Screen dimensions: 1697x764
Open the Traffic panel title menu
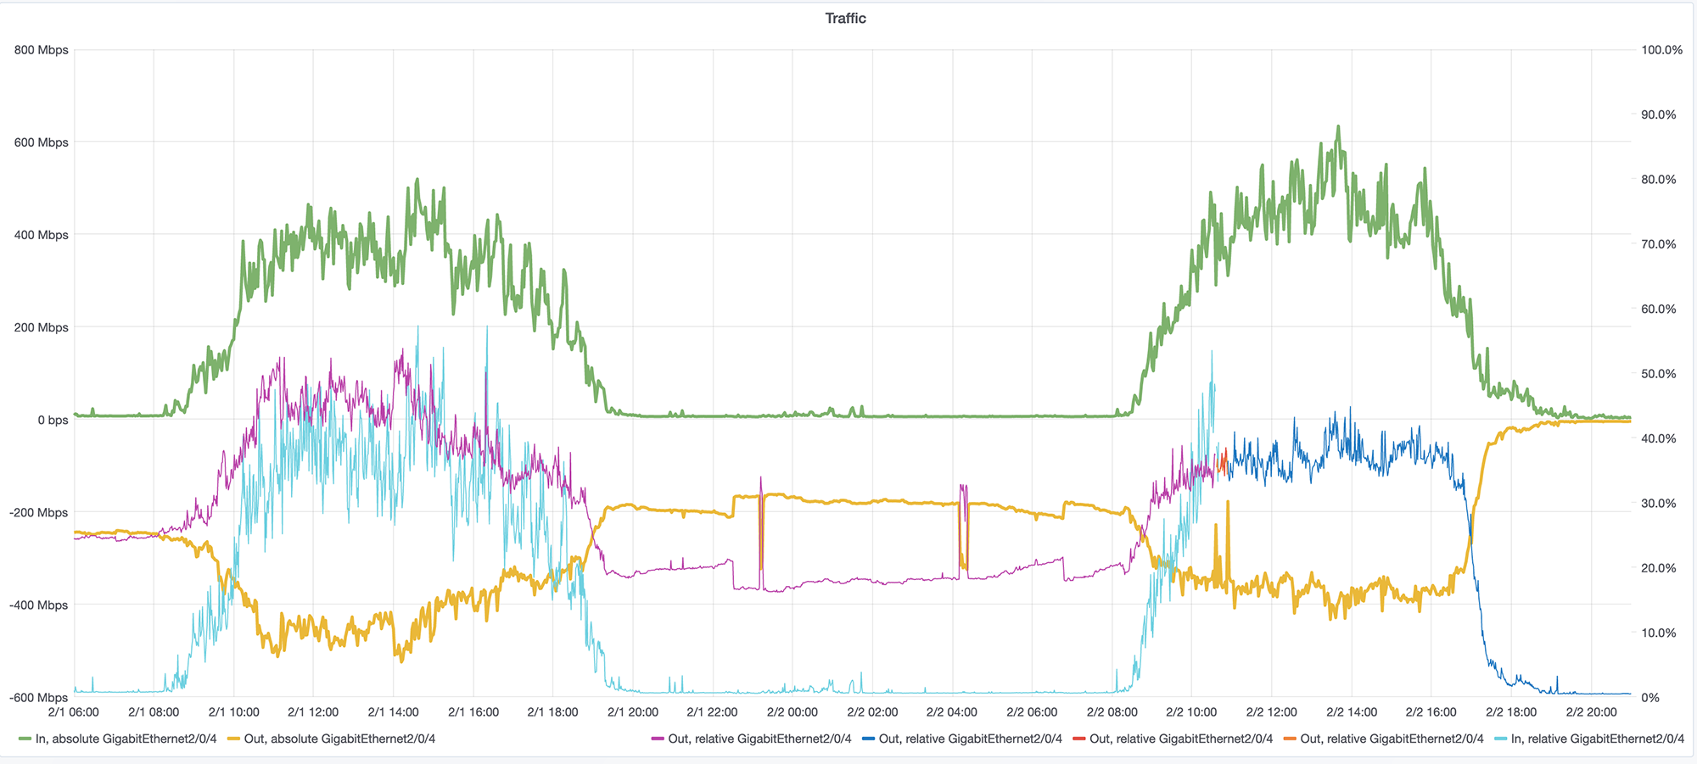[845, 19]
